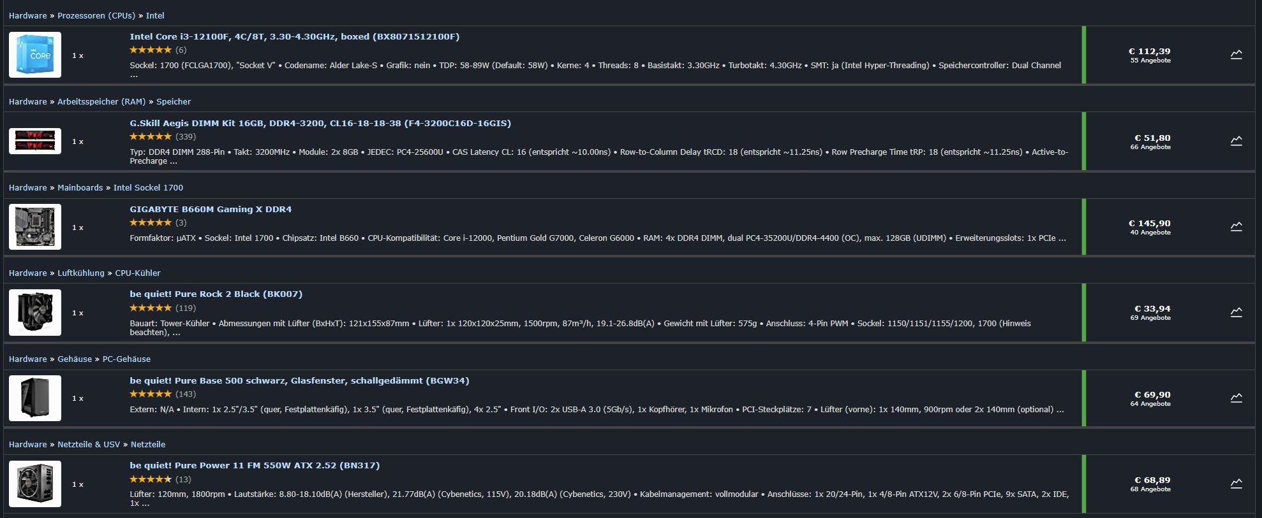The height and width of the screenshot is (518, 1262).
Task: Click the Intel Core i3-12100F product thumbnail
Action: pos(35,55)
